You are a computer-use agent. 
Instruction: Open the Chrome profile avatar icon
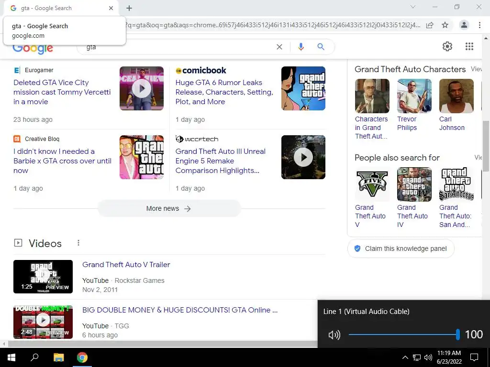point(464,25)
